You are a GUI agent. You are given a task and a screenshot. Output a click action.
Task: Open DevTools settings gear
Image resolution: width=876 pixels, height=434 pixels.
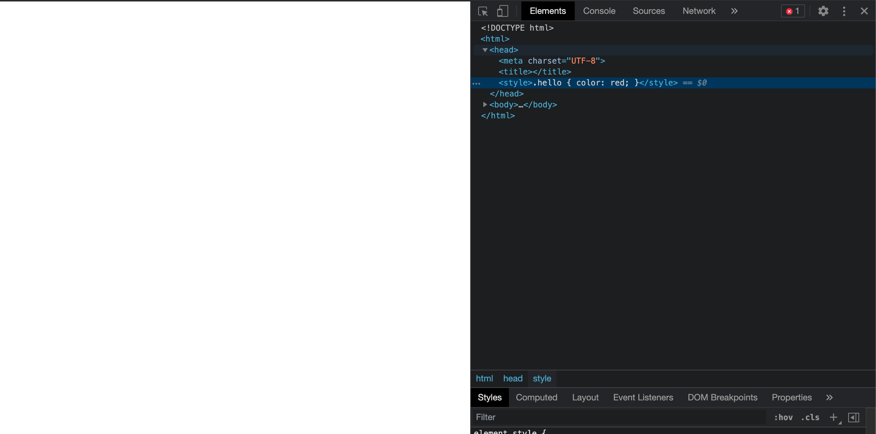823,11
